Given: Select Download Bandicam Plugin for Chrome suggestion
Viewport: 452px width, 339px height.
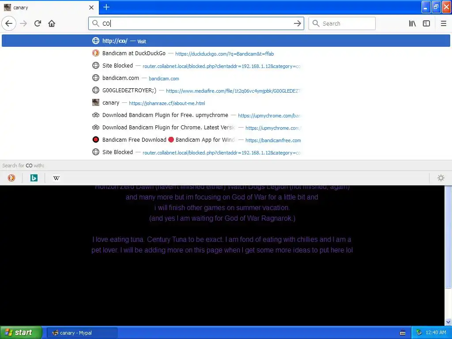Looking at the screenshot, I should click(226, 128).
